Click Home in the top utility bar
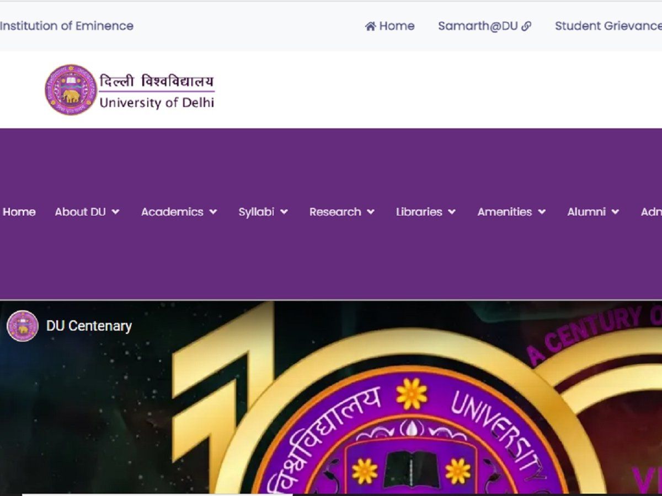Image resolution: width=662 pixels, height=496 pixels. tap(396, 25)
